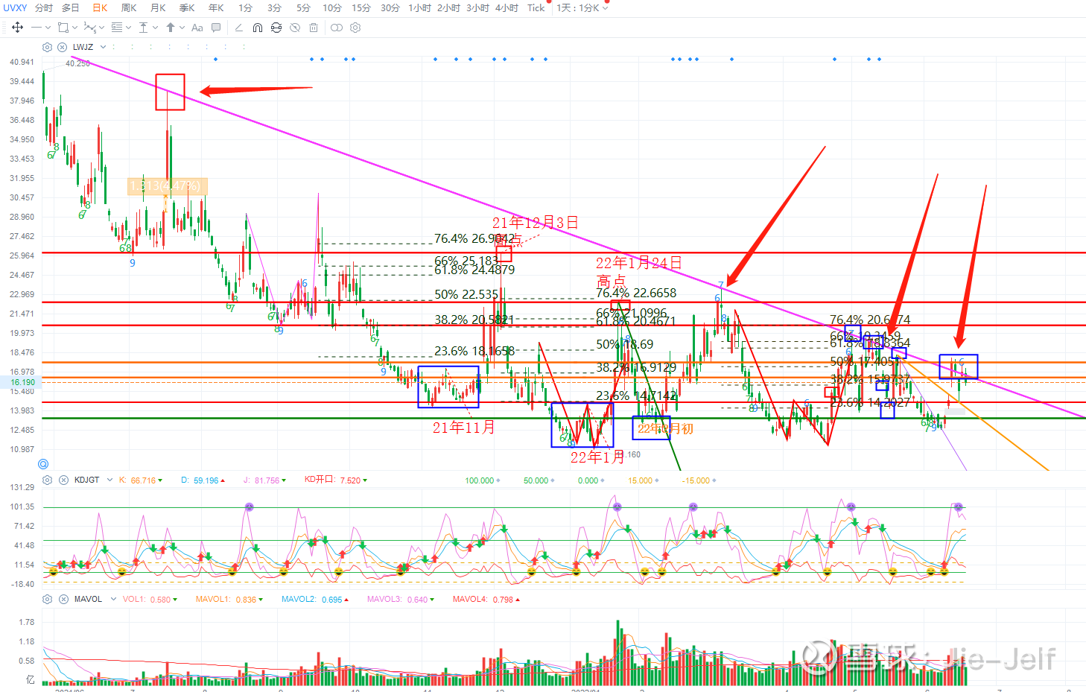Remove the MAVOL indicator
Screen dimensions: 1086x692
click(64, 599)
